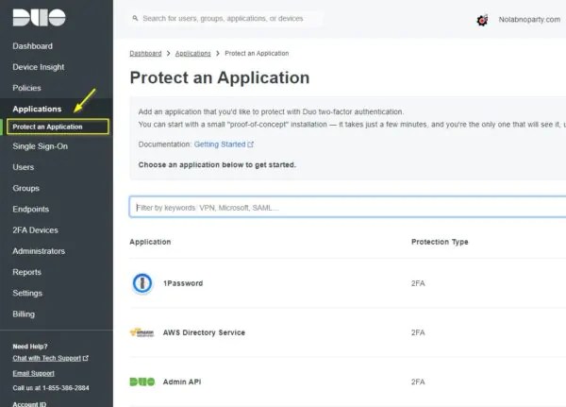Click the AWS Directory Service name
This screenshot has width=566, height=407.
click(x=204, y=332)
